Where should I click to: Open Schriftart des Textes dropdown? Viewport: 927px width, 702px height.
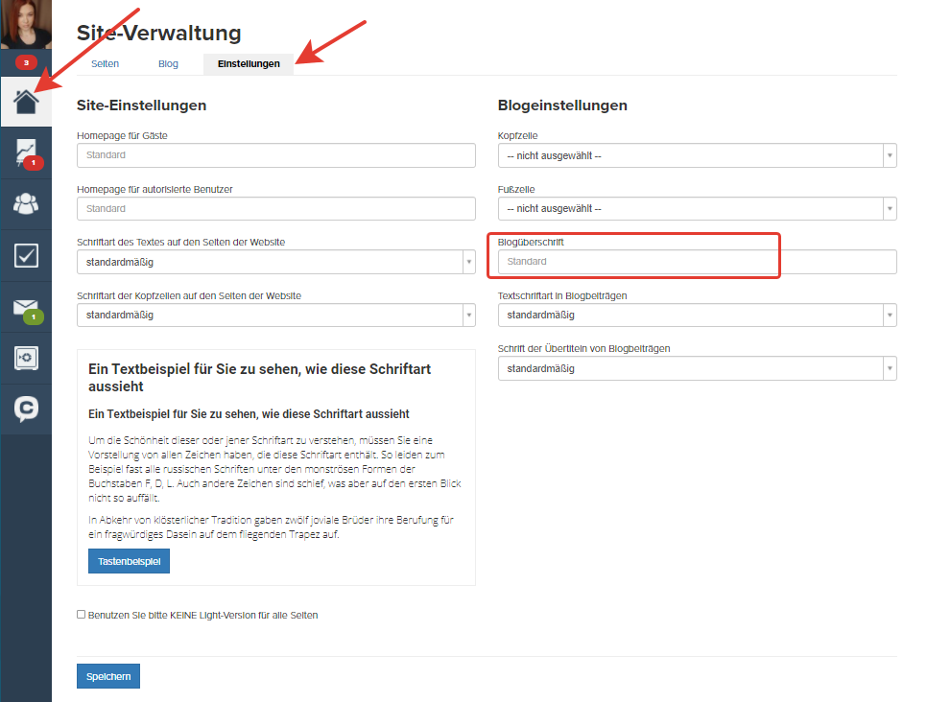(276, 262)
